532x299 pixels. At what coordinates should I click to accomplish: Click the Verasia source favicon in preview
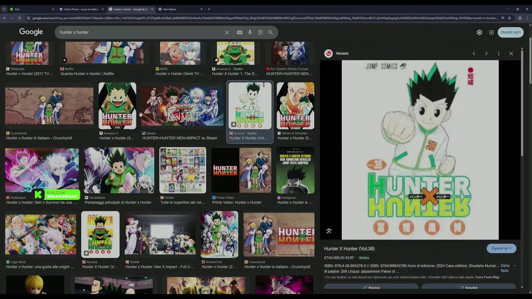pos(328,53)
